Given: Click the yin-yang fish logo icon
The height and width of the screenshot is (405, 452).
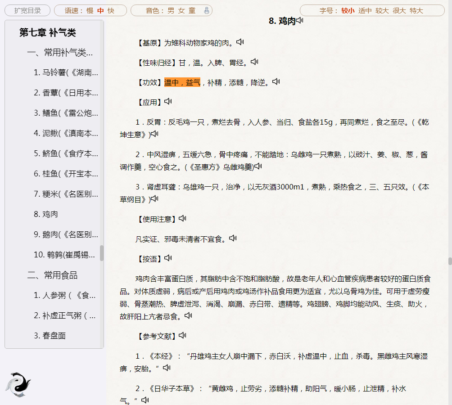Looking at the screenshot, I should (x=18, y=385).
